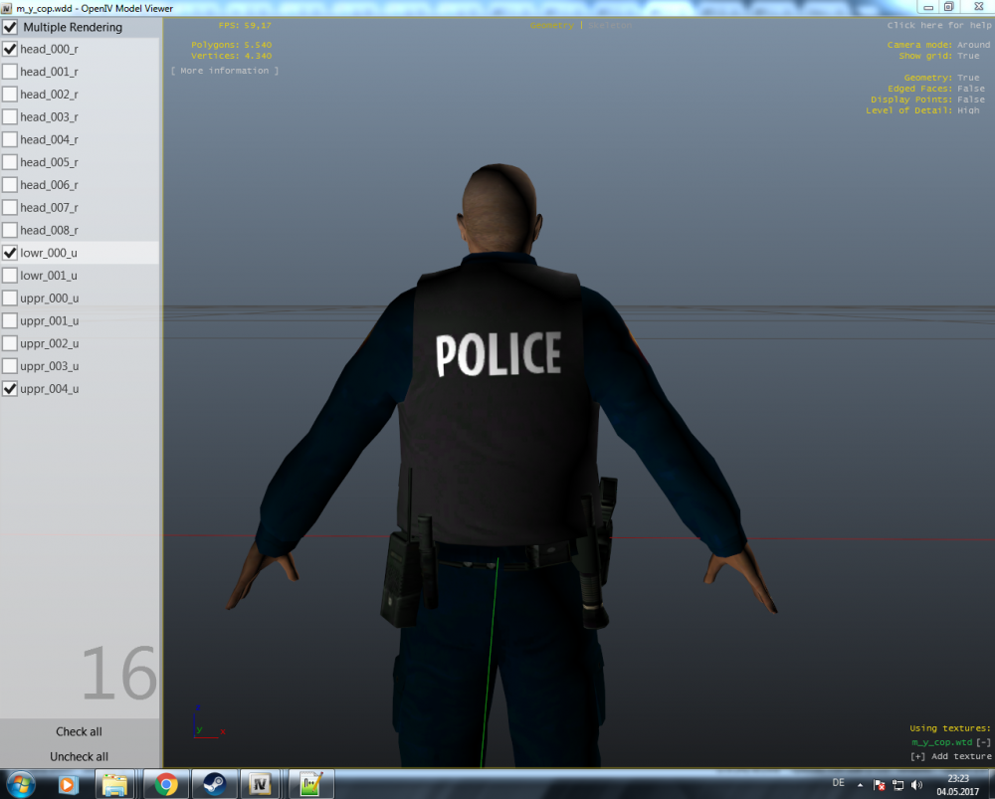Toggle the Multiple Rendering checkbox
This screenshot has height=799, width=995.
point(10,27)
